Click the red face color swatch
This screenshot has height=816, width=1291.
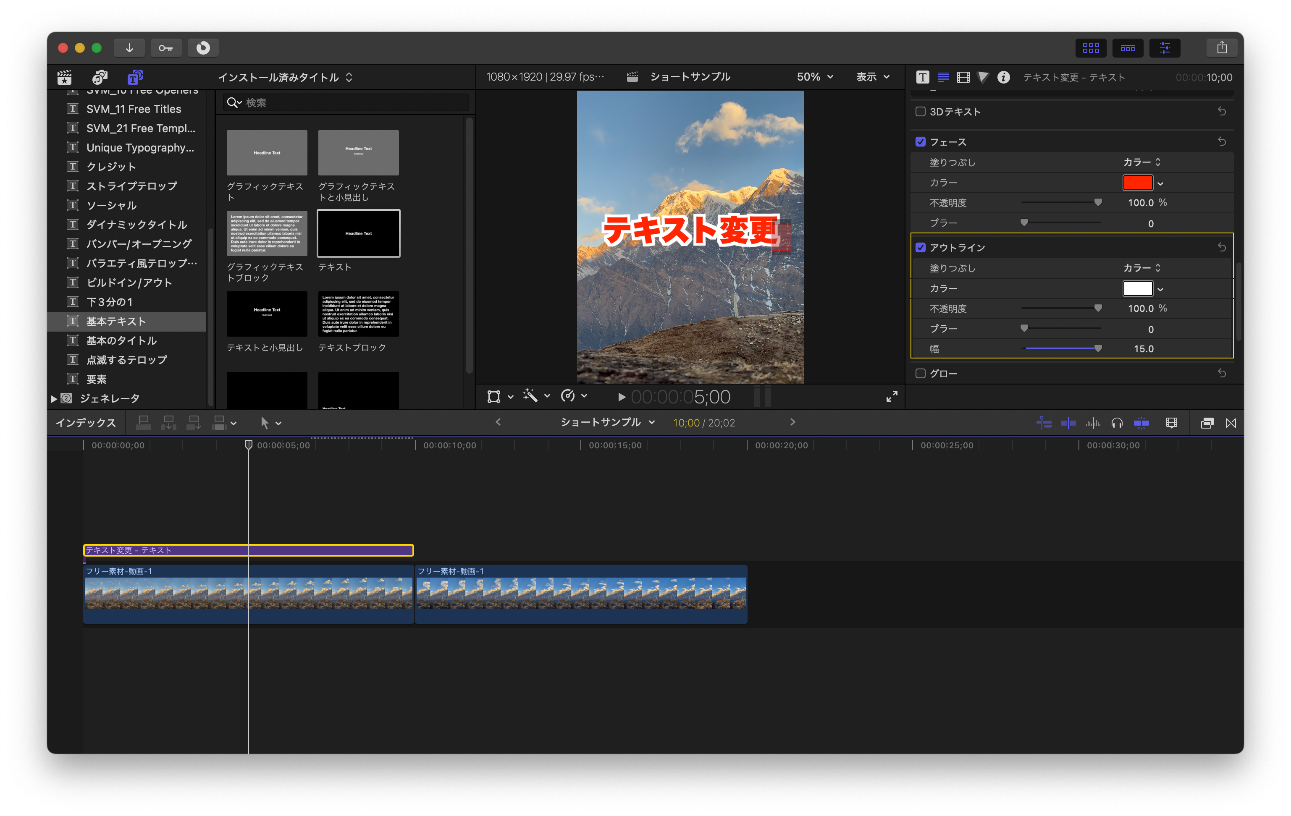1137,183
